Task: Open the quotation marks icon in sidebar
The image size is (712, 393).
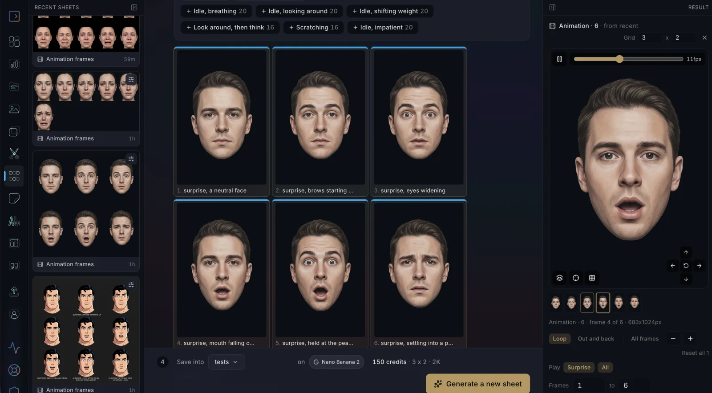Action: [x=14, y=266]
